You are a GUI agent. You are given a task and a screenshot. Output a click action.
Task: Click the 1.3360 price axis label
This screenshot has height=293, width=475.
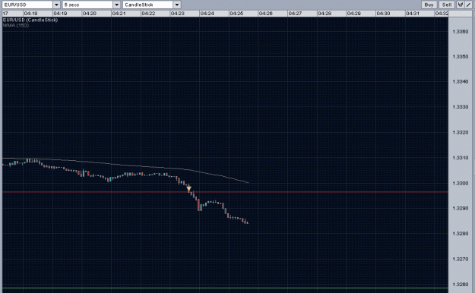coord(460,31)
